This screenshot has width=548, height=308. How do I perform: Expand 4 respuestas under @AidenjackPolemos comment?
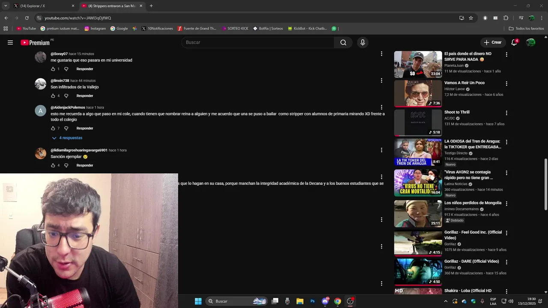(x=67, y=138)
